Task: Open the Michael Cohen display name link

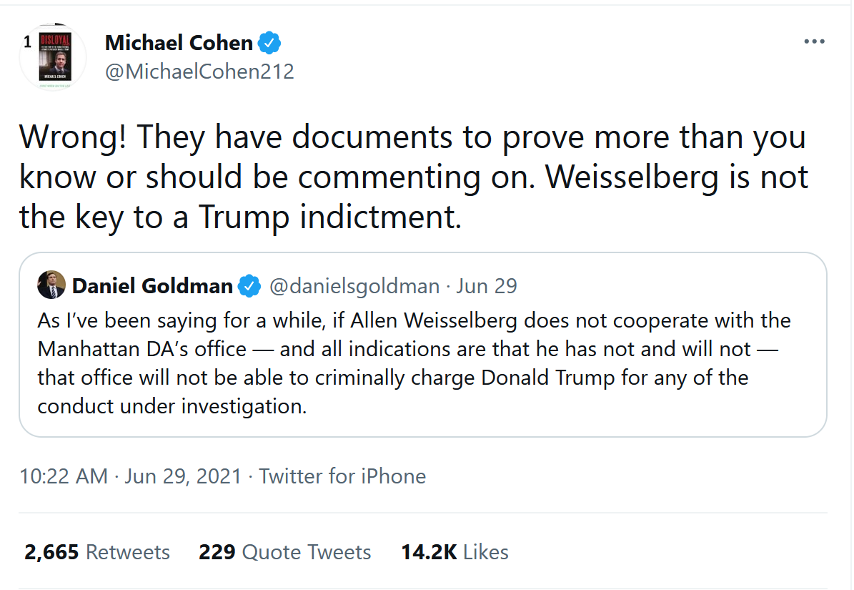Action: [x=179, y=43]
